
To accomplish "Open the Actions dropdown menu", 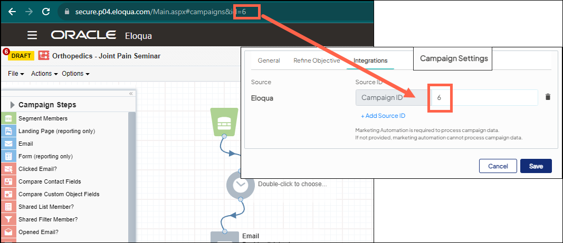I will 44,74.
